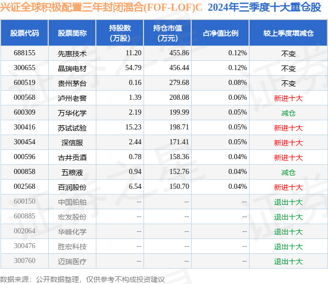Click the 晶瑞电材 holding value 456.44
The image size is (328, 284).
click(x=179, y=68)
